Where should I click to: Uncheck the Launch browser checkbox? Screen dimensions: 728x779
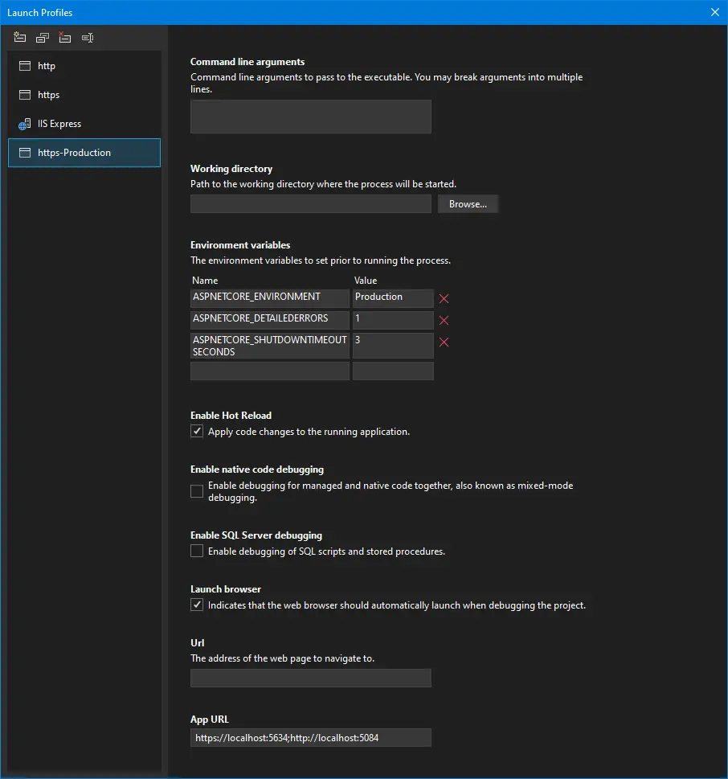coord(197,605)
